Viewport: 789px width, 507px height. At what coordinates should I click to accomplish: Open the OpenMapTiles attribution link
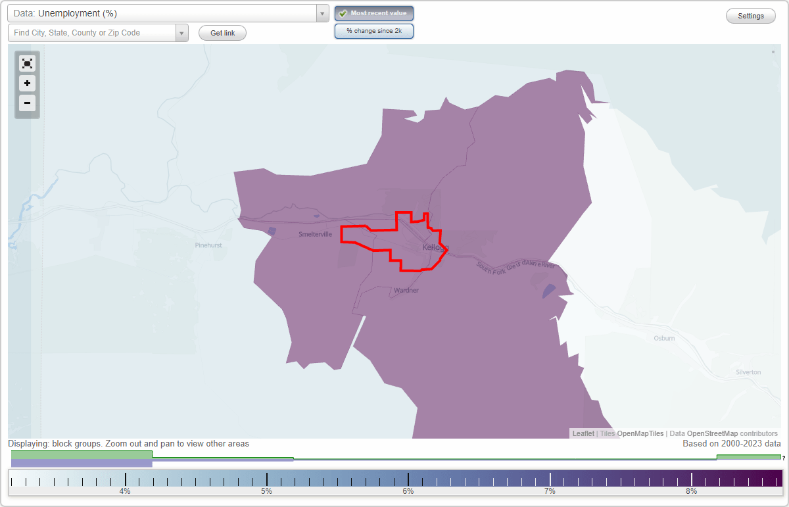(640, 433)
